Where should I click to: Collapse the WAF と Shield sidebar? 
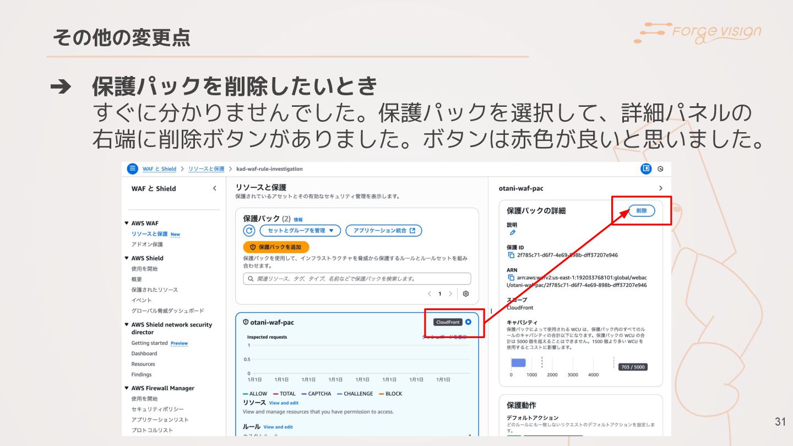click(x=215, y=188)
